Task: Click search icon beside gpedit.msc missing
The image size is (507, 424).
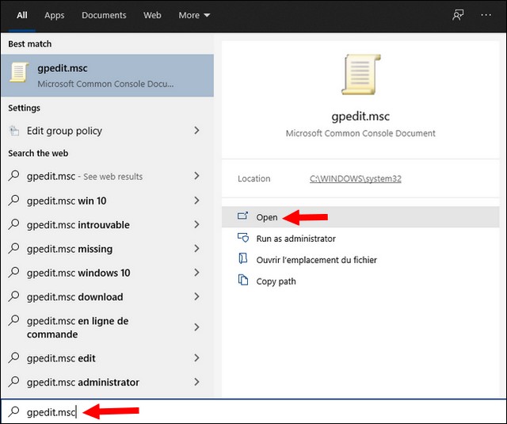Action: (14, 248)
